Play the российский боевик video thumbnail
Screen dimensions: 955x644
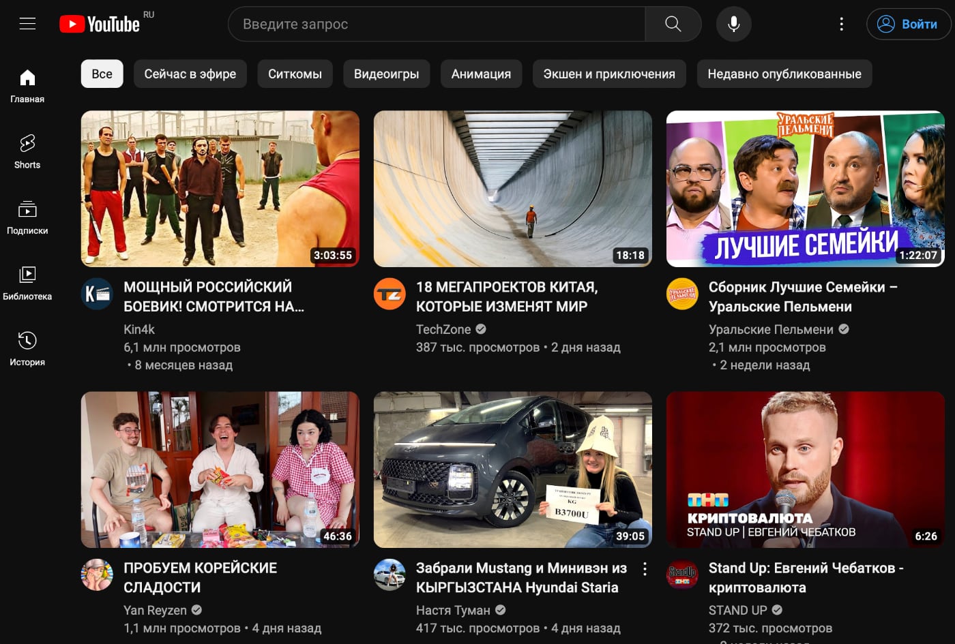pos(220,189)
